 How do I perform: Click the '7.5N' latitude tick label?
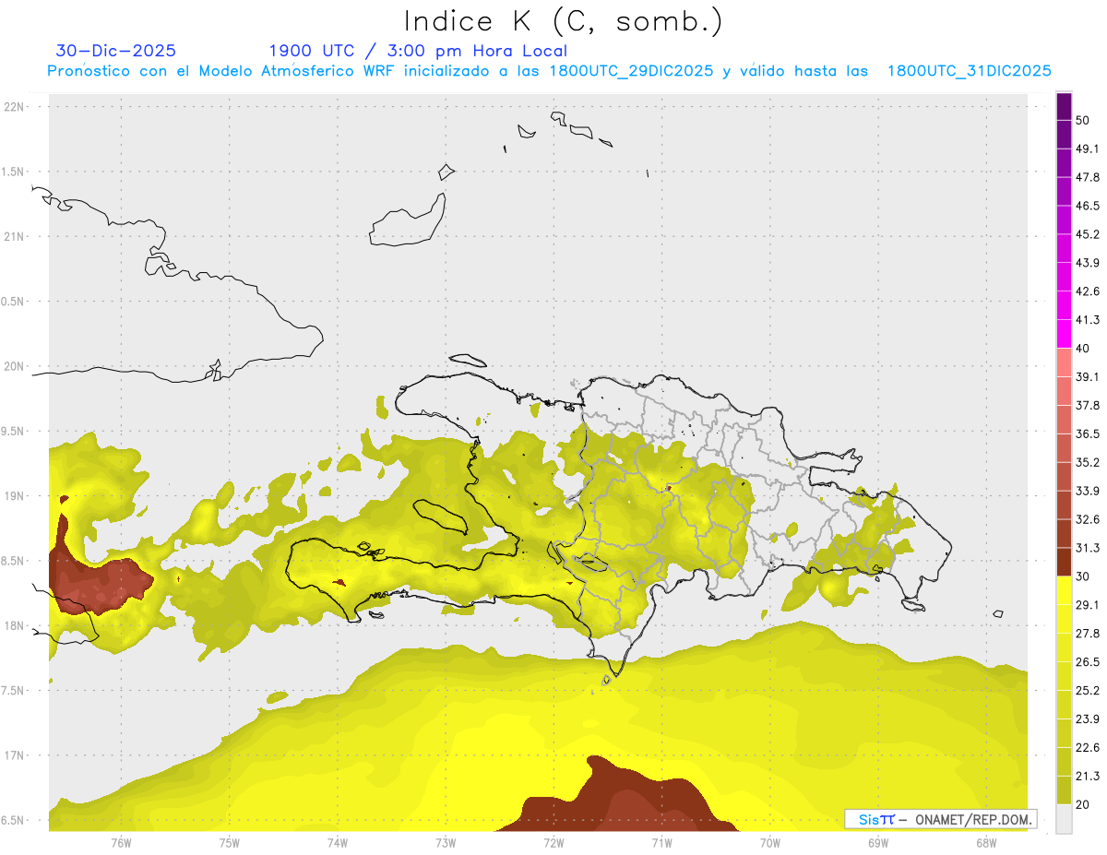pyautogui.click(x=13, y=691)
